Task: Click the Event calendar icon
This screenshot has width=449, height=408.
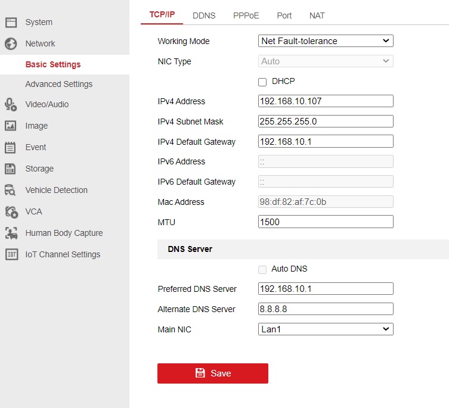Action: [11, 147]
